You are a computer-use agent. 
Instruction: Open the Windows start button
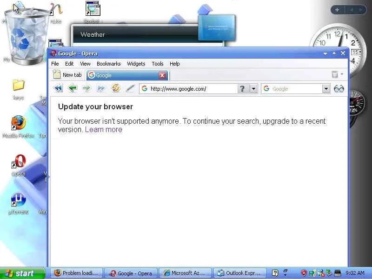(x=22, y=273)
